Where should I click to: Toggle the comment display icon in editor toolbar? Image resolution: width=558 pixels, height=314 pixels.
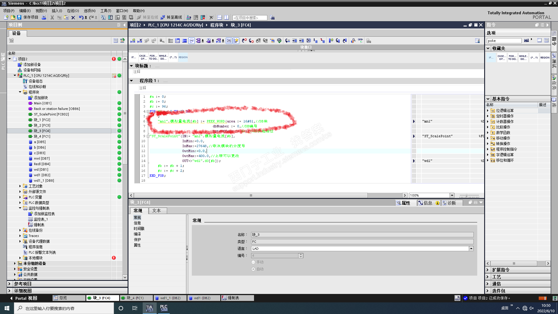(192, 41)
